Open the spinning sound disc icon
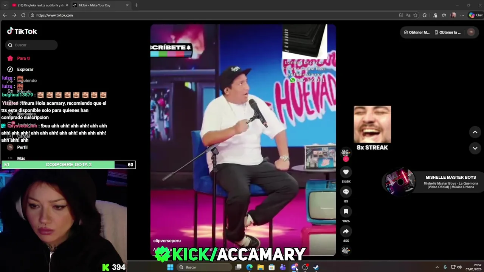 pos(346,250)
